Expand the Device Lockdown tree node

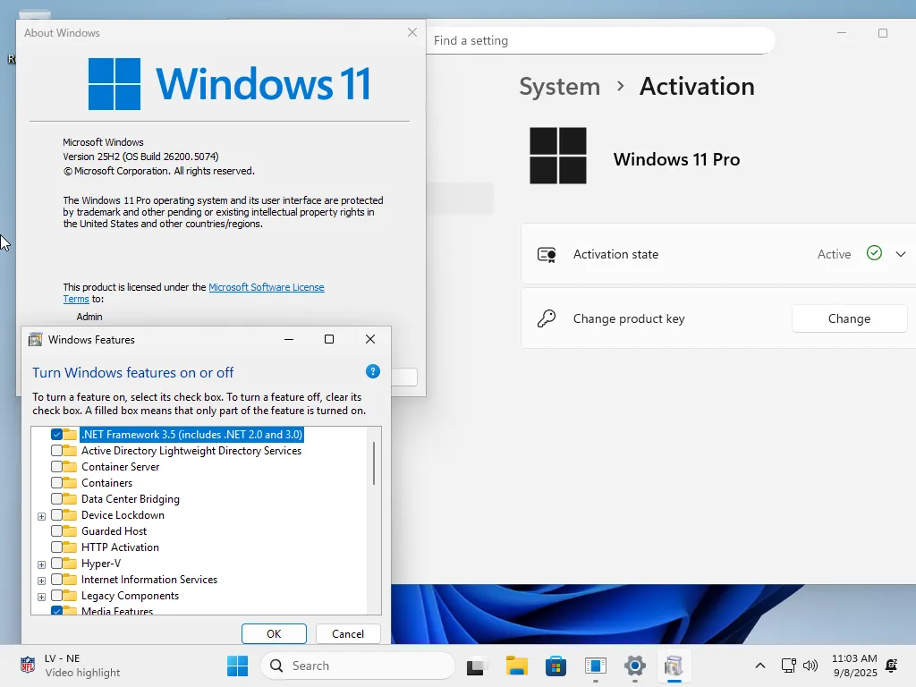click(41, 516)
